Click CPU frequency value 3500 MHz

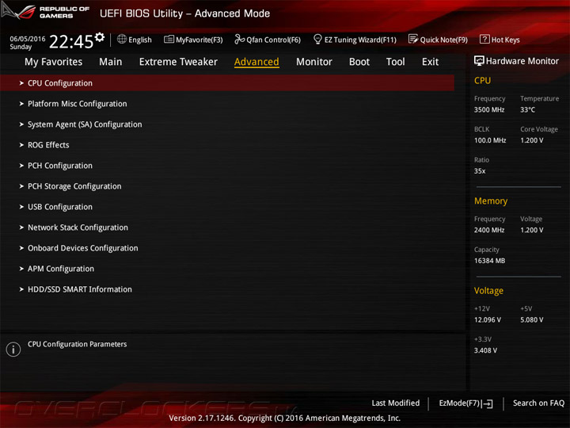(x=489, y=109)
